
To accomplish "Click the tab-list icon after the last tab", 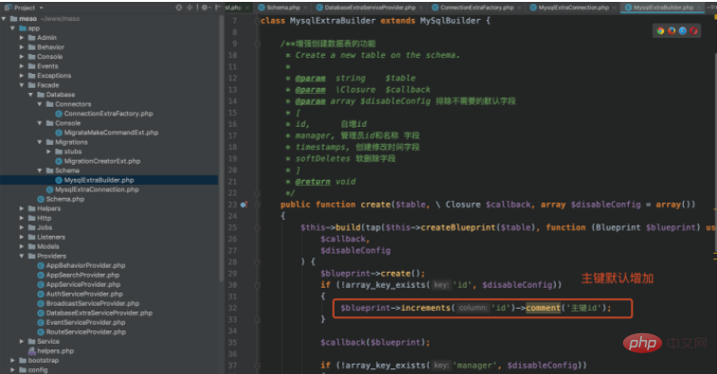I will [x=711, y=8].
